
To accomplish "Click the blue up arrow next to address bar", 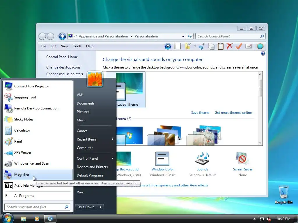I will tap(62, 36).
